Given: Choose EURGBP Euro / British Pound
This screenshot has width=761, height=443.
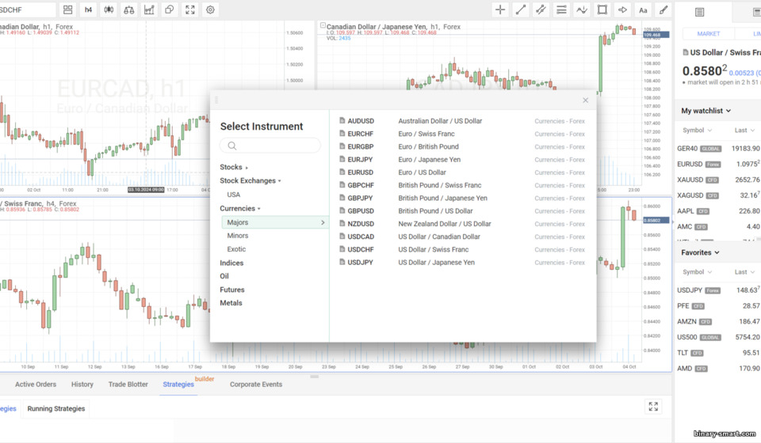Looking at the screenshot, I should tap(462, 146).
